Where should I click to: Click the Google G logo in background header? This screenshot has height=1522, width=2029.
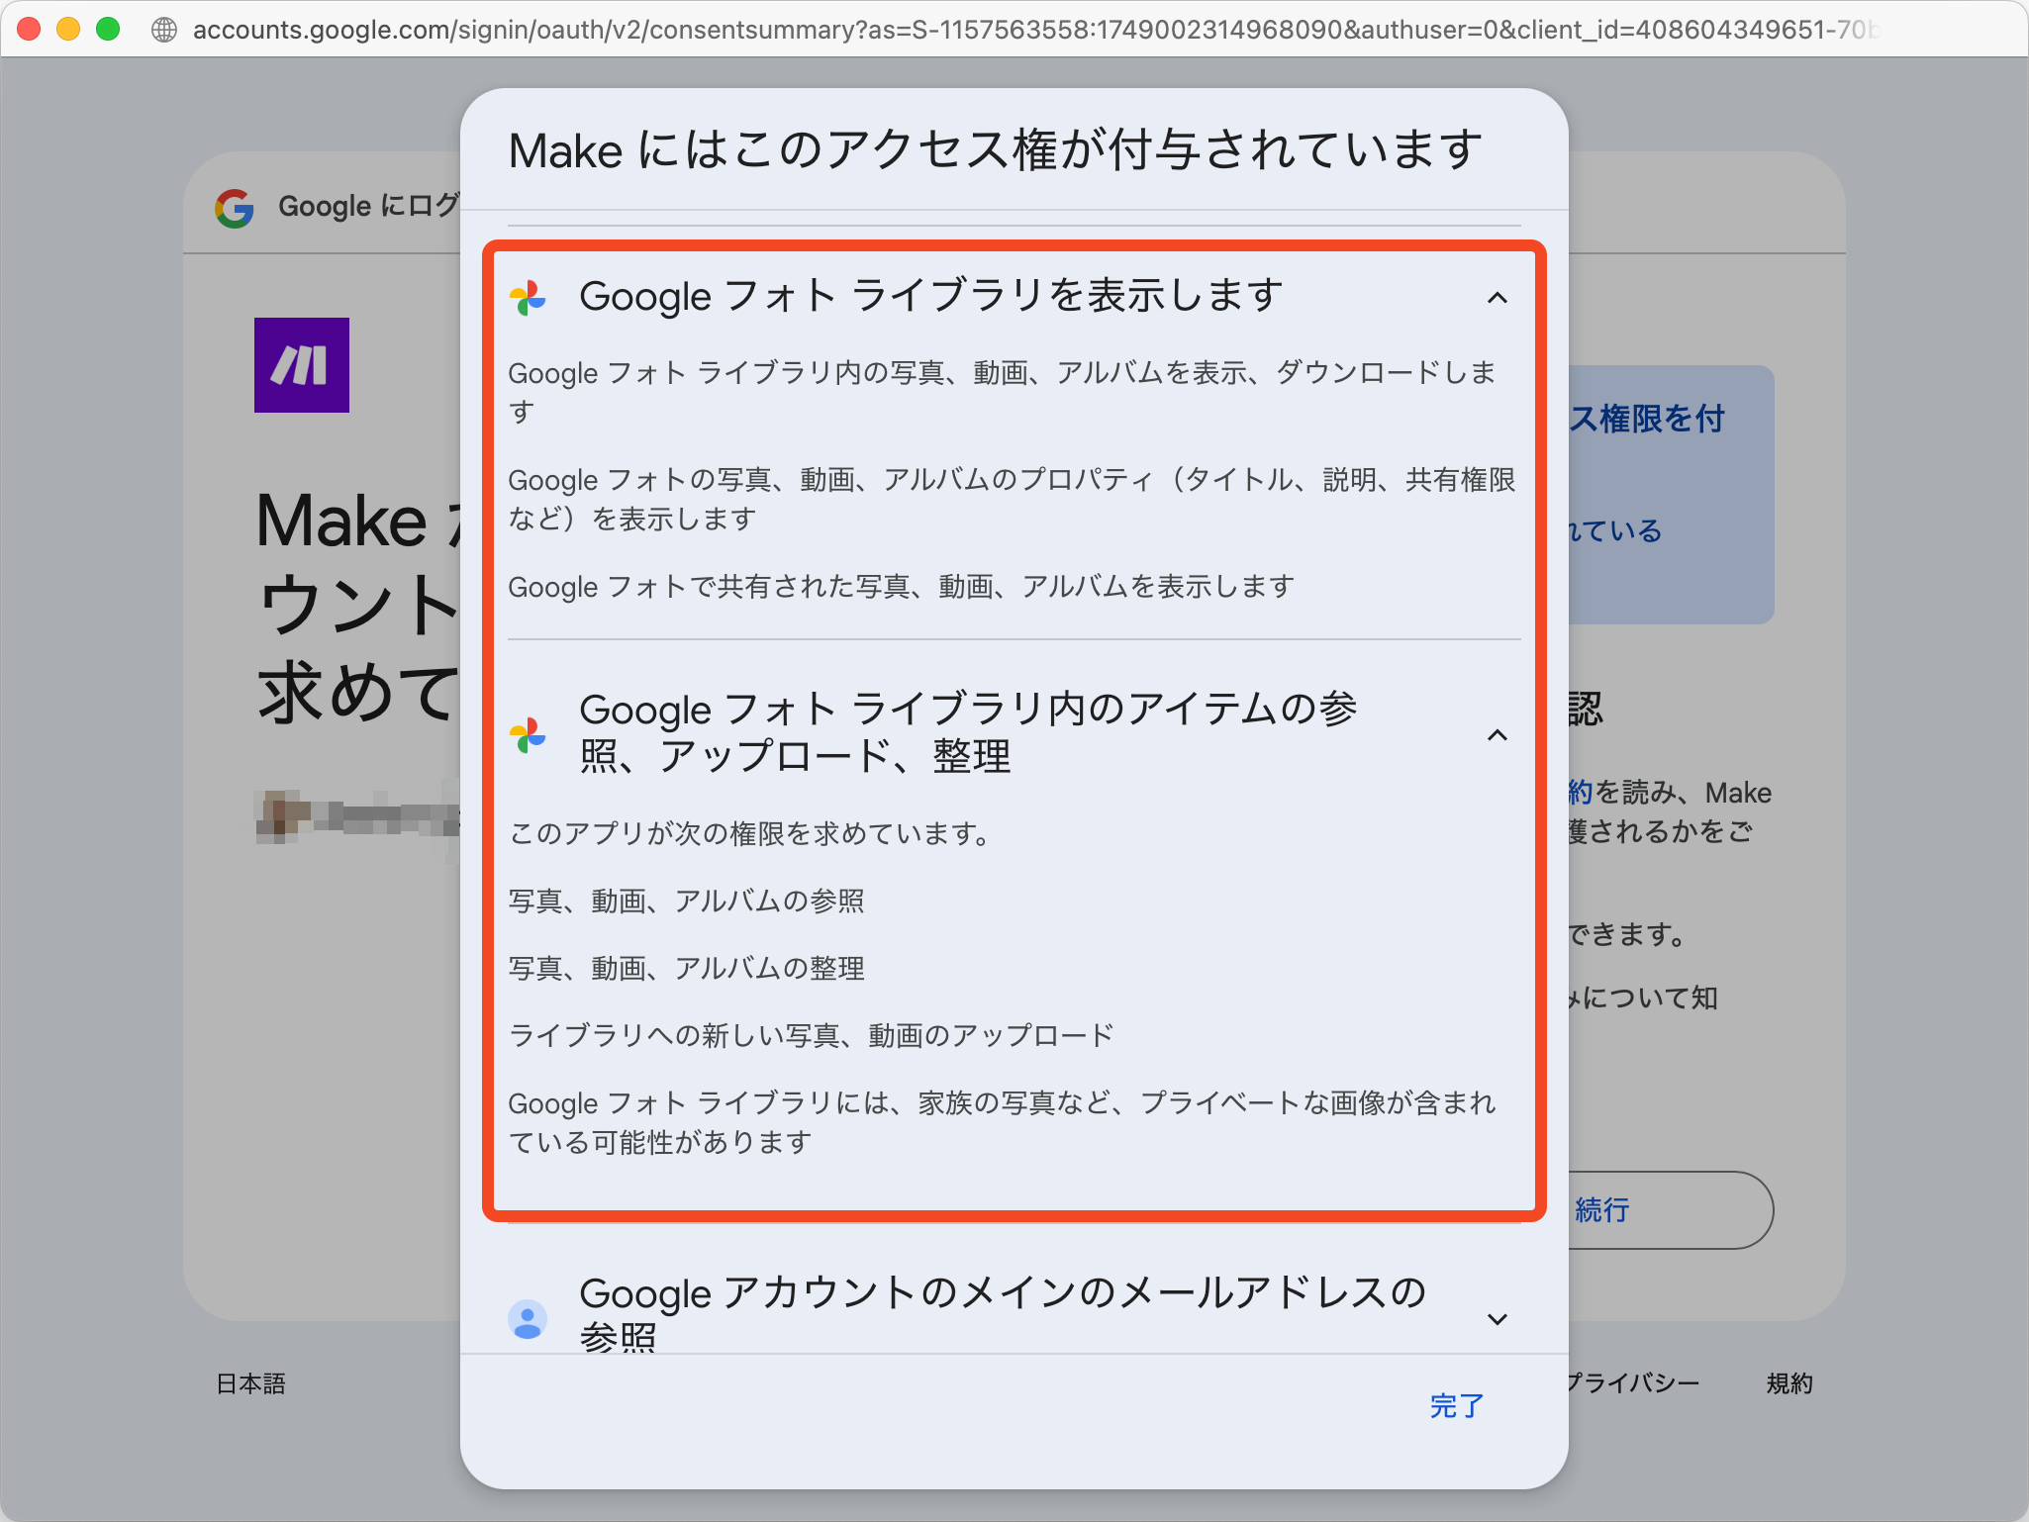235,208
